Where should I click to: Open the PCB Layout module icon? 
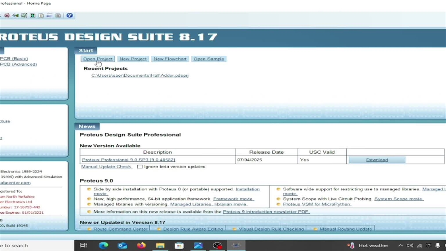[x=7, y=15]
